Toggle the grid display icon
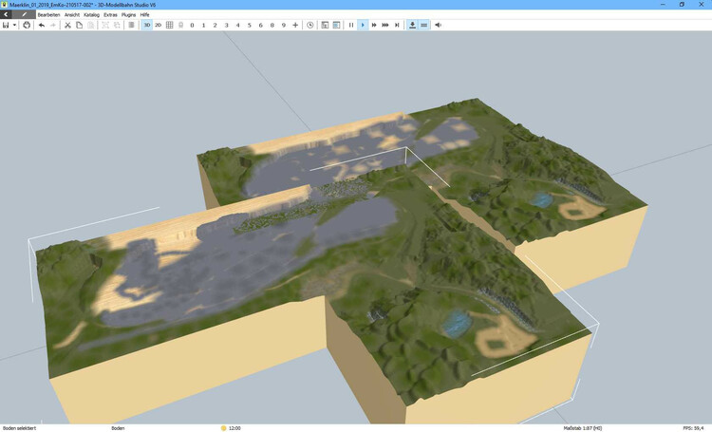The width and height of the screenshot is (712, 432). pos(170,25)
